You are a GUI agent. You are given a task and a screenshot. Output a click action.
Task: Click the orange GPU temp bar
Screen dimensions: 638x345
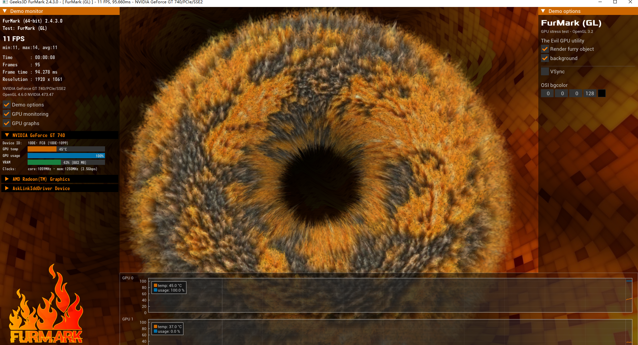click(x=42, y=149)
